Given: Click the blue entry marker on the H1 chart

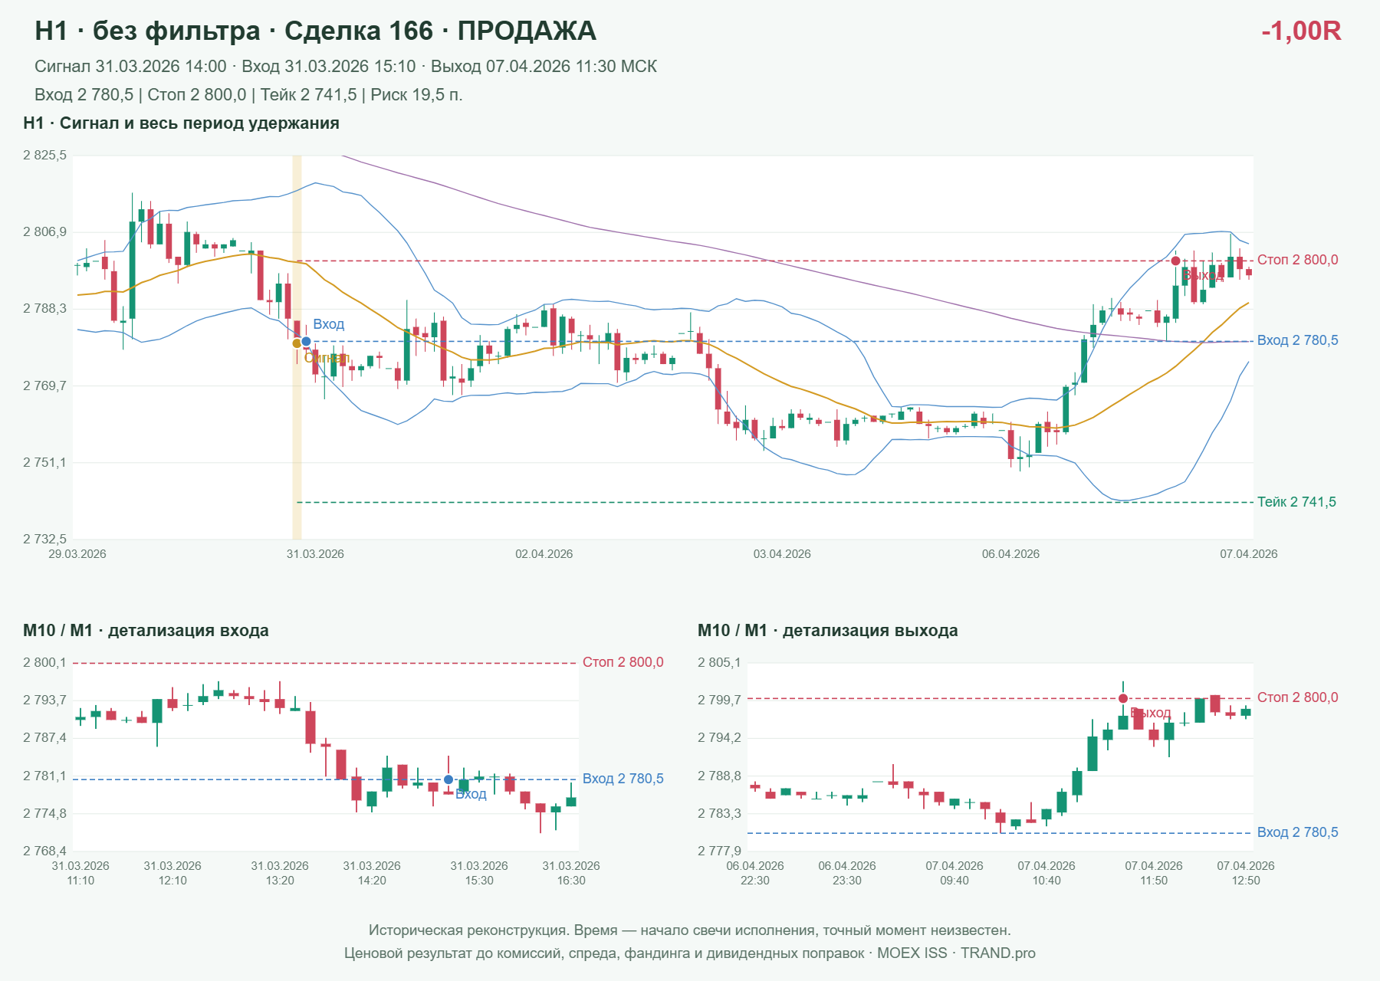Looking at the screenshot, I should pos(306,342).
